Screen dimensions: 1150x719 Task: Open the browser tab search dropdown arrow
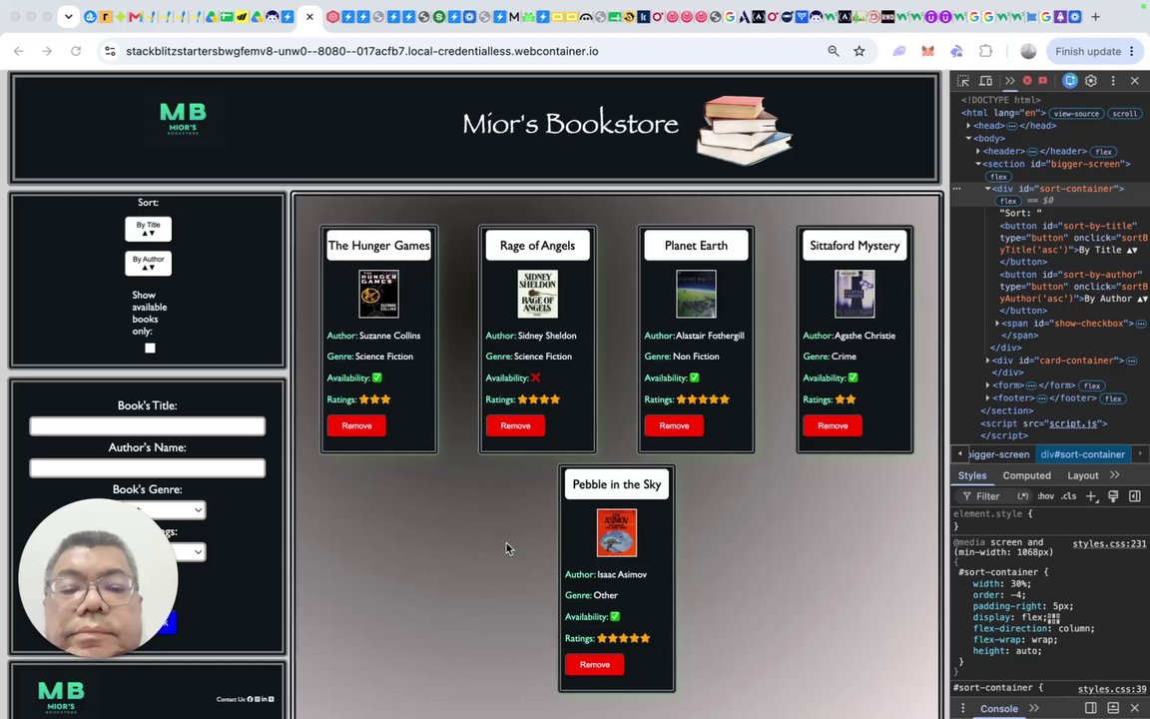tap(68, 16)
